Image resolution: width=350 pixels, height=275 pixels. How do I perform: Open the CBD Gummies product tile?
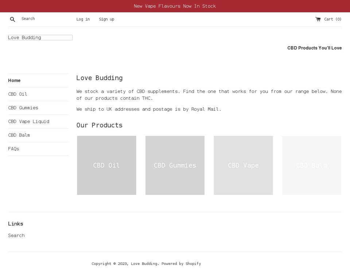tap(175, 165)
